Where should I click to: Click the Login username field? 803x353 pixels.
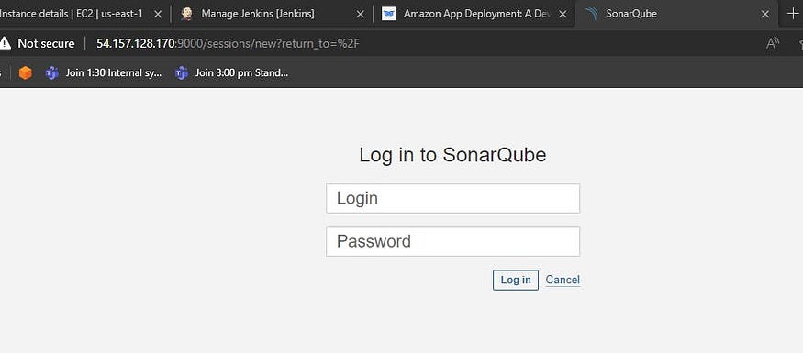click(x=452, y=198)
